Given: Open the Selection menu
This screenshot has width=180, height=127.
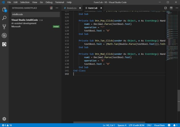Looking at the screenshot, I should pyautogui.click(x=25, y=2).
